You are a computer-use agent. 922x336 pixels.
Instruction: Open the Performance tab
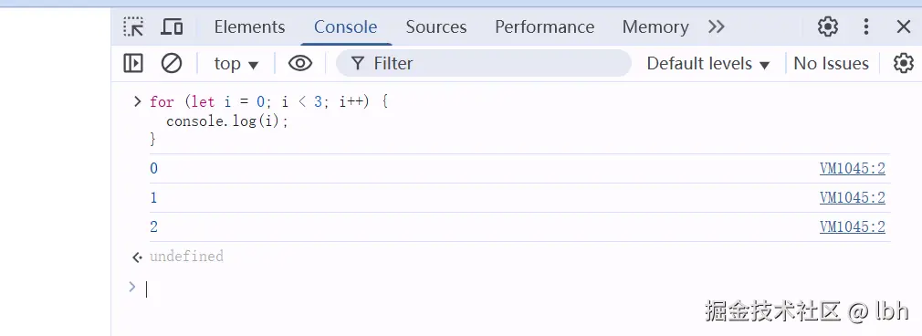(x=544, y=26)
